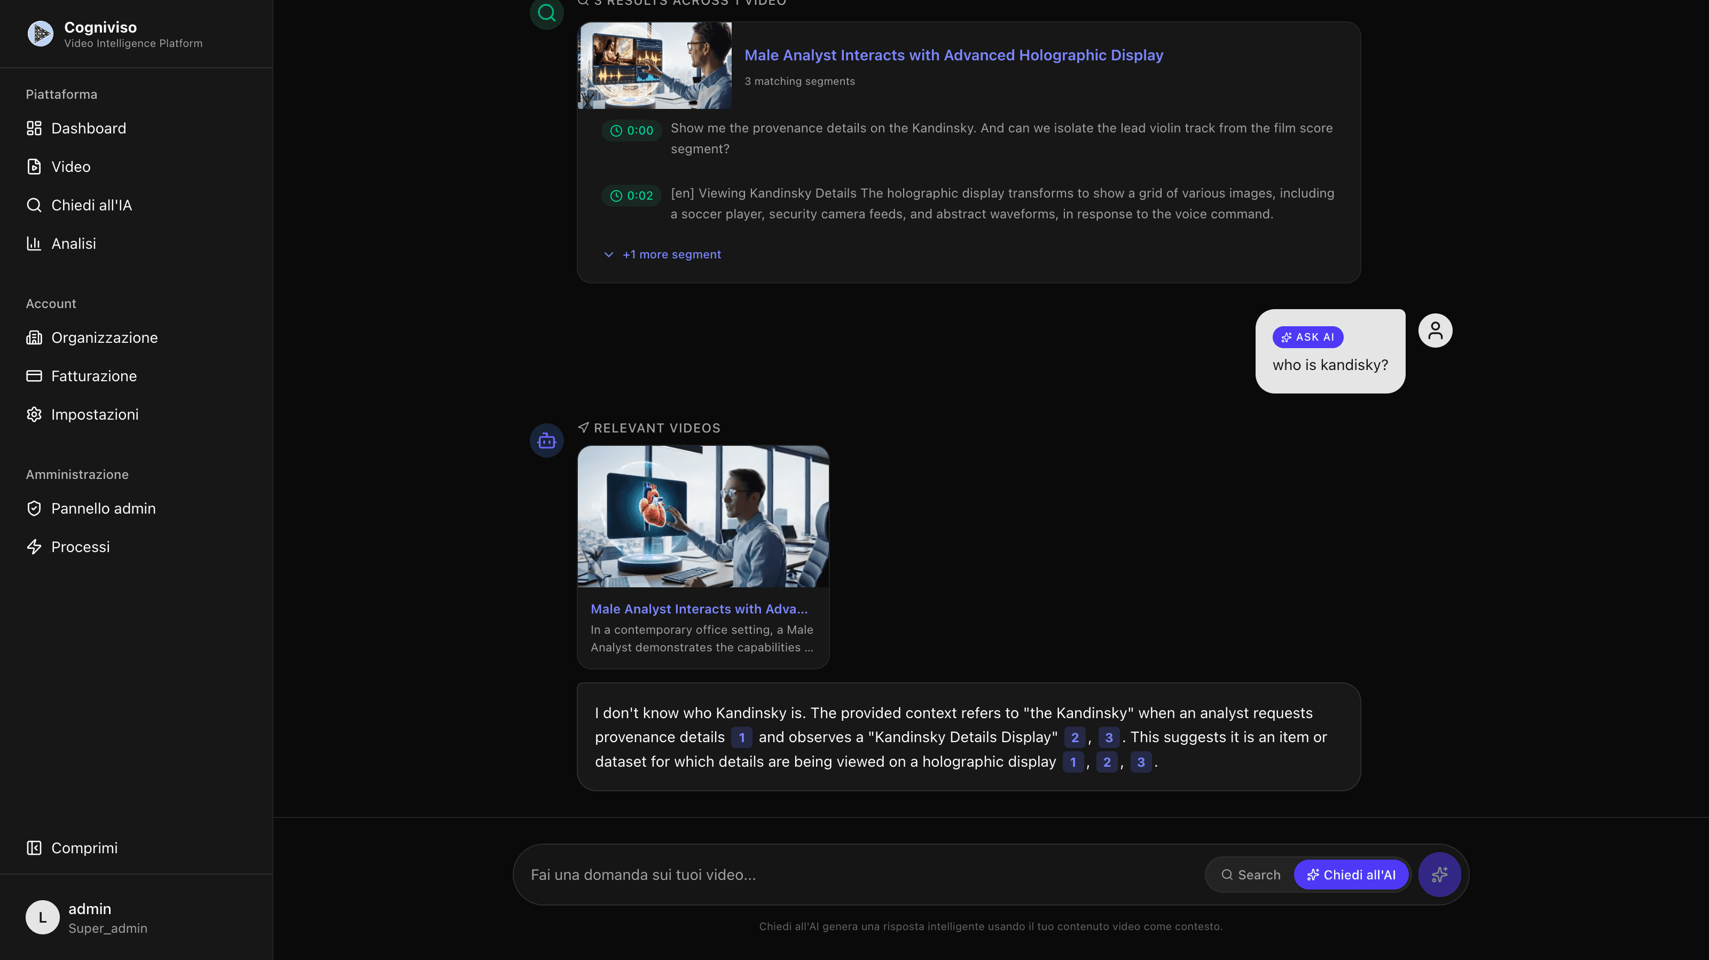This screenshot has height=960, width=1709.
Task: Click the video question input field
Action: point(796,875)
